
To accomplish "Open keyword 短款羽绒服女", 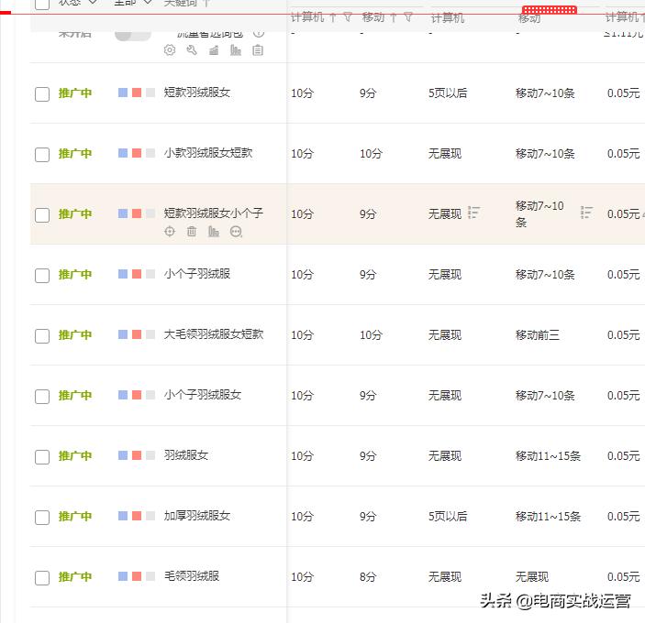I will [x=197, y=93].
